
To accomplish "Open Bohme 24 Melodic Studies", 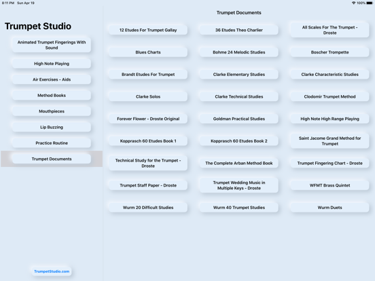I will point(239,52).
